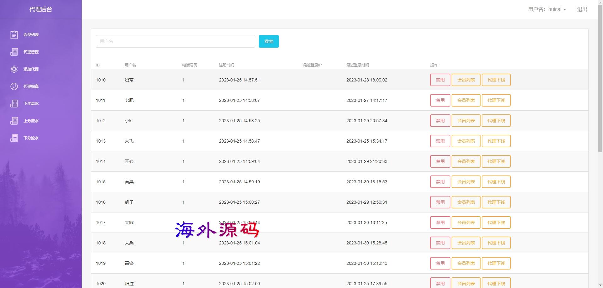Select ID cell 1010
Screen dimensions: 603x288
100,80
